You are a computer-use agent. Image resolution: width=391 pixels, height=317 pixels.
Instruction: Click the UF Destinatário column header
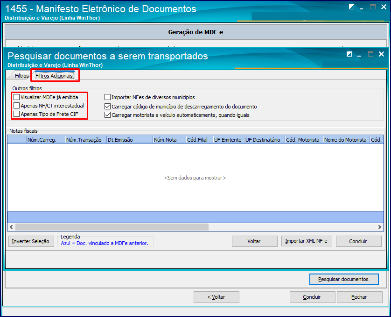pyautogui.click(x=265, y=140)
